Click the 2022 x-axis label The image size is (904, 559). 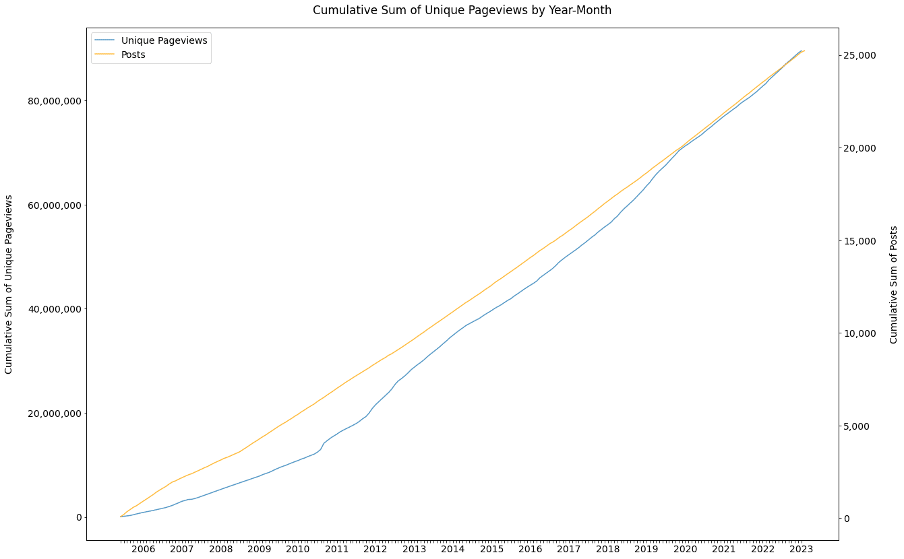[x=762, y=550]
